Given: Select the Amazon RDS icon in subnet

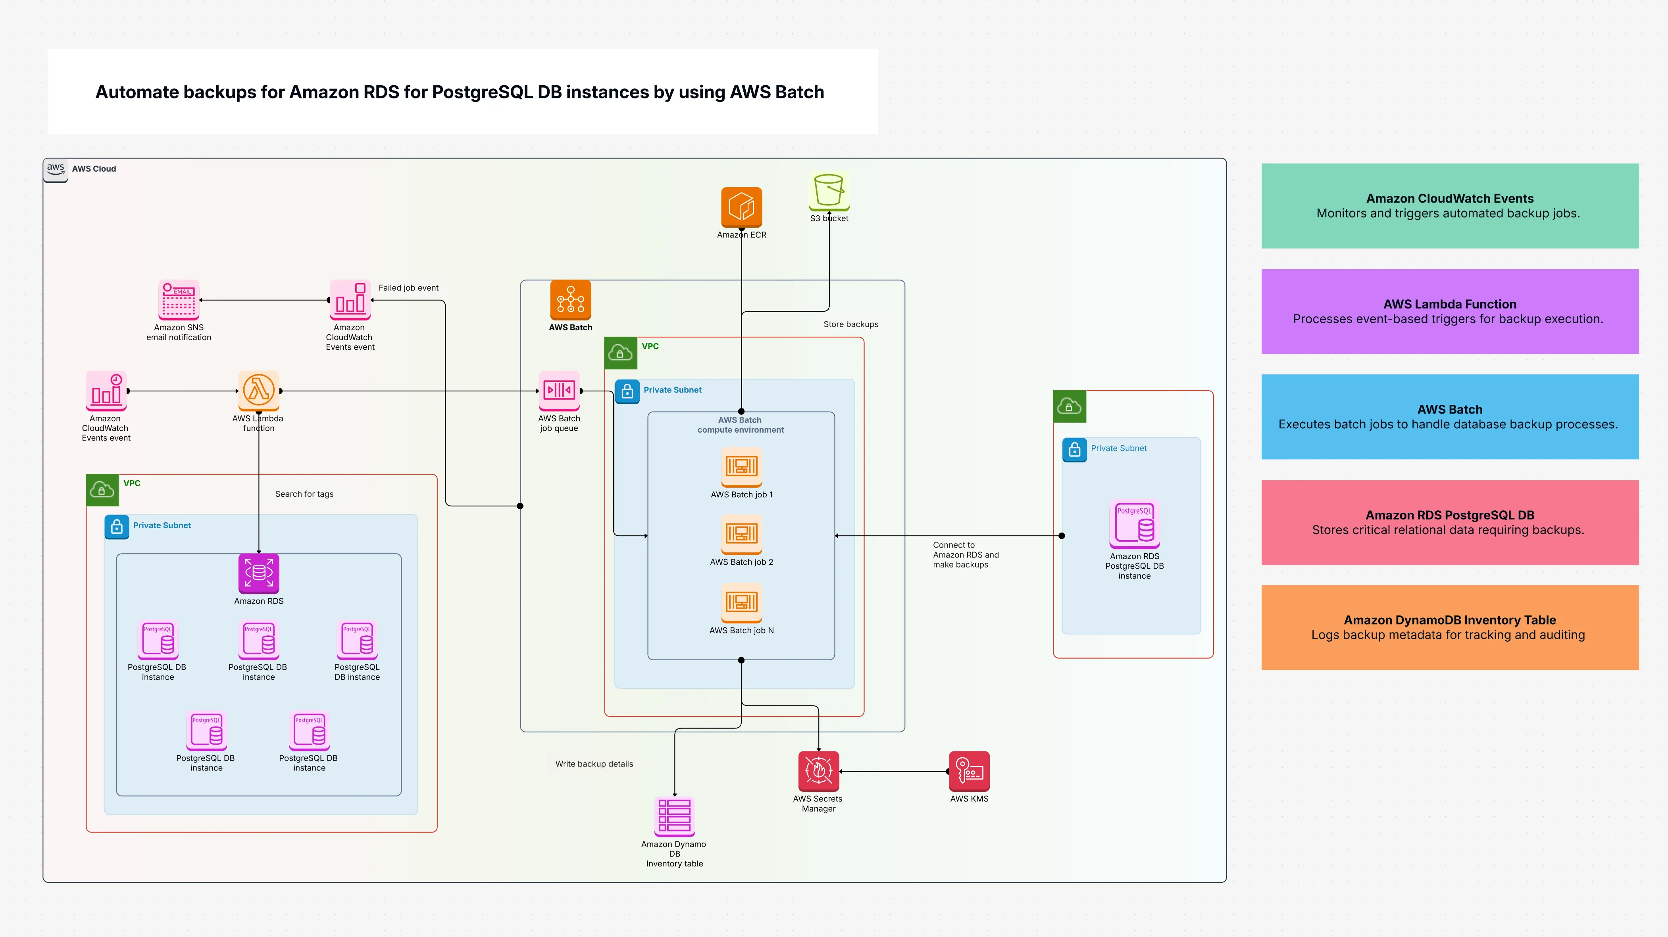Looking at the screenshot, I should (258, 573).
